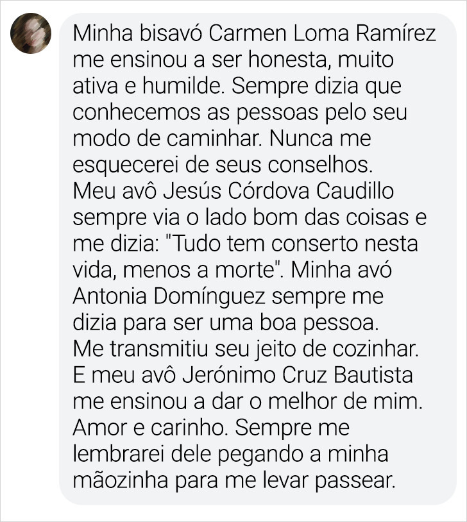Screen dimensions: 467x522
Task: Click the line 'Me transmitiu seu jeito de cozinhar'
Action: (245, 349)
